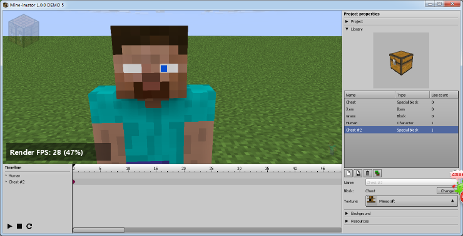Click the Minecraft texture preview icon
463x236 pixels.
[372, 201]
